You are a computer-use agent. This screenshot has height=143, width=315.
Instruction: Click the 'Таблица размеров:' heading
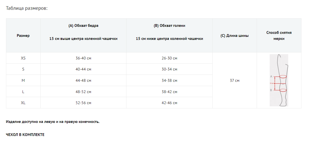[27, 8]
